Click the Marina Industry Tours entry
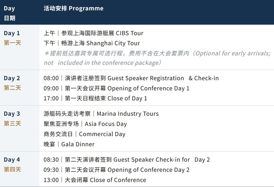The width and height of the screenshot is (274, 187). pyautogui.click(x=101, y=114)
